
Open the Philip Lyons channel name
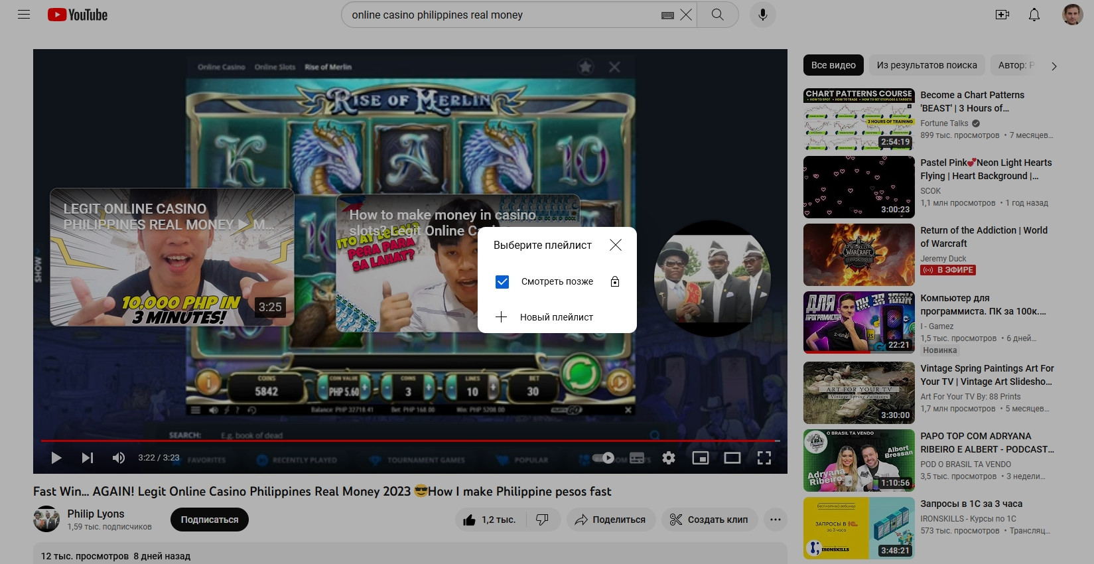click(x=96, y=514)
